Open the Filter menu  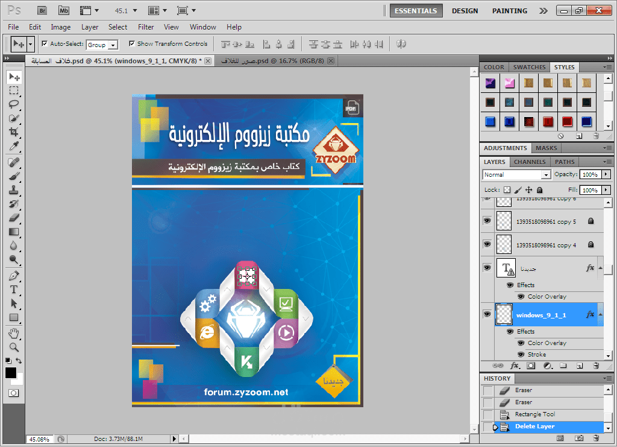[x=146, y=27]
